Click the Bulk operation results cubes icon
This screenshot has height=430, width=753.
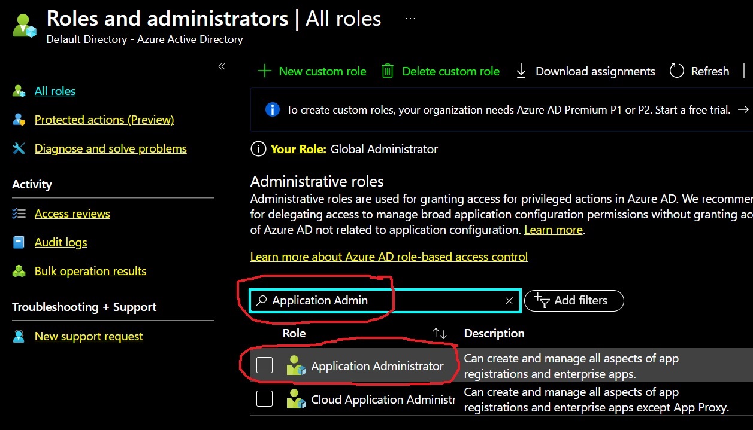coord(19,271)
